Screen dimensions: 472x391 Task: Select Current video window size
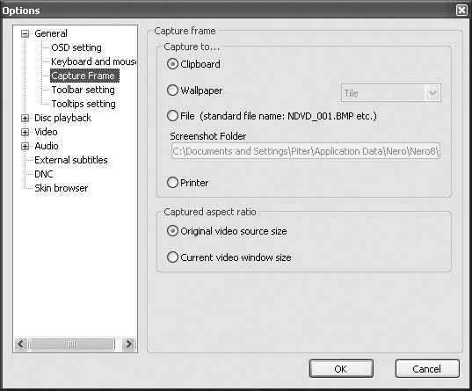(x=172, y=257)
